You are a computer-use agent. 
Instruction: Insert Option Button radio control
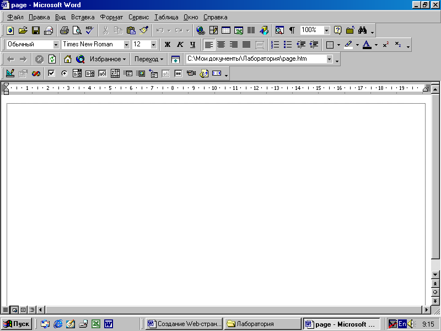coord(64,73)
